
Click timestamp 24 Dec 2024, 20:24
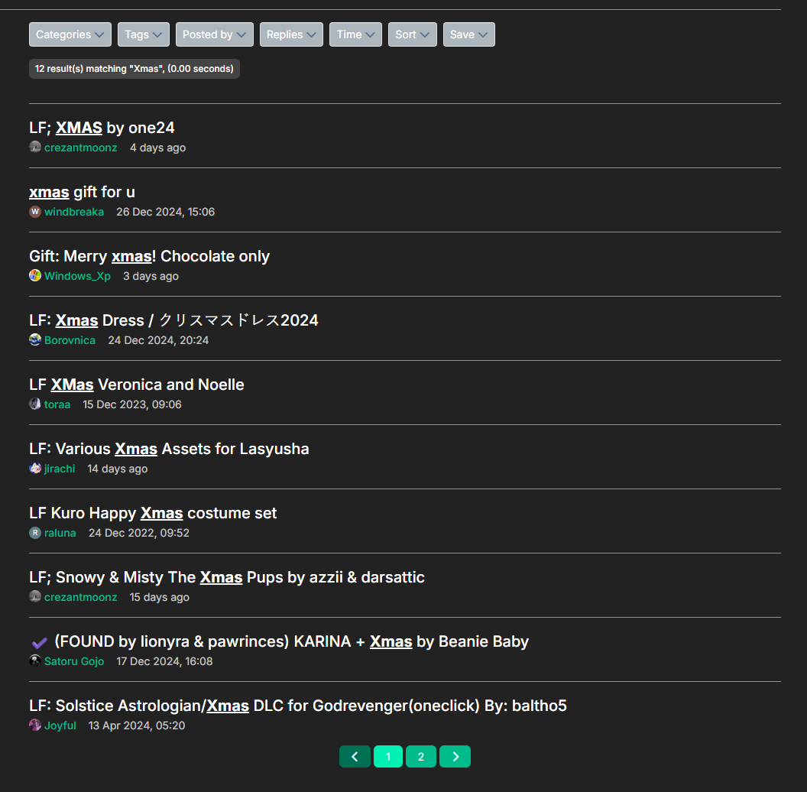[158, 340]
